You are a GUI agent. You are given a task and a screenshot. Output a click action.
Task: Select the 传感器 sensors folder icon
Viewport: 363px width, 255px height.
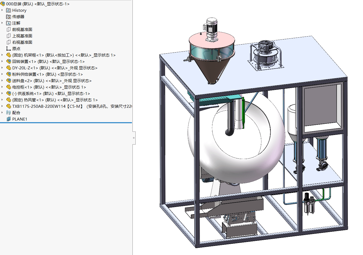9,17
